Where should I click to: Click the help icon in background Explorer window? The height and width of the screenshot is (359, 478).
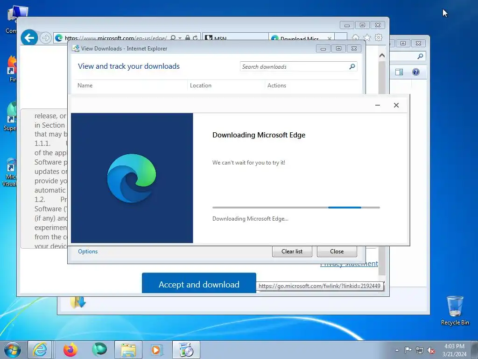tap(416, 72)
